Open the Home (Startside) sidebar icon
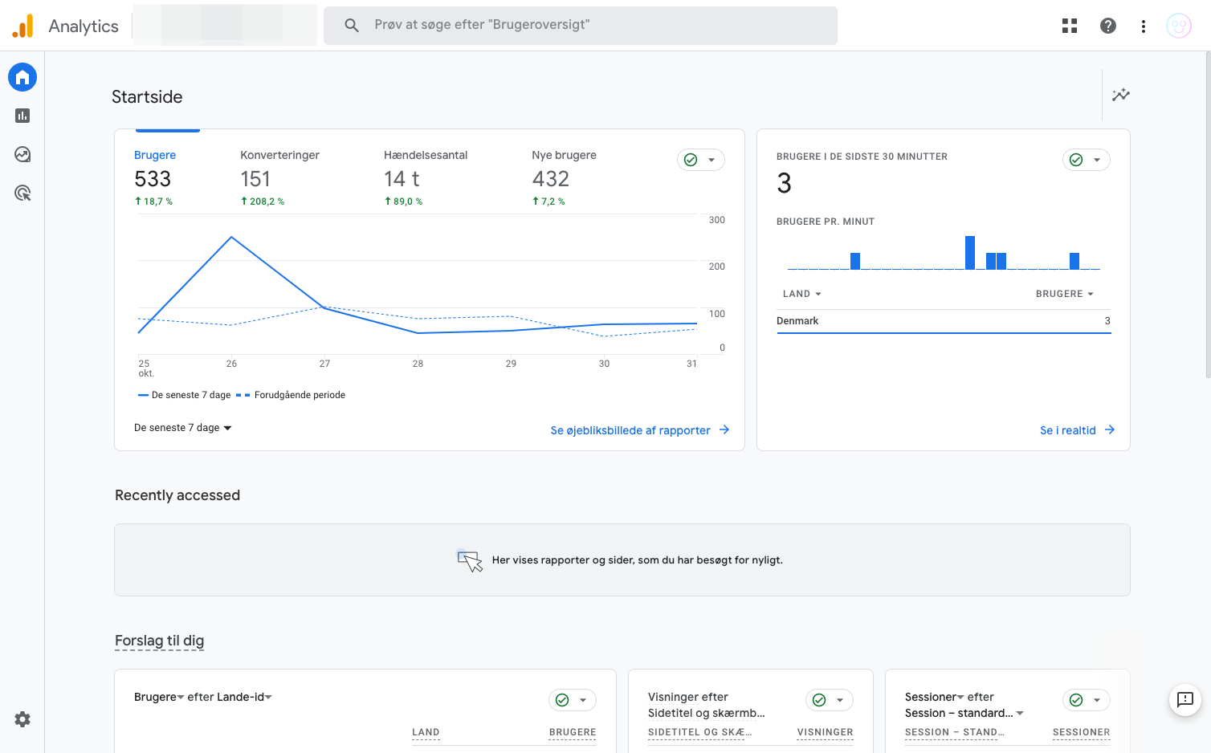This screenshot has height=753, width=1211. pyautogui.click(x=22, y=77)
